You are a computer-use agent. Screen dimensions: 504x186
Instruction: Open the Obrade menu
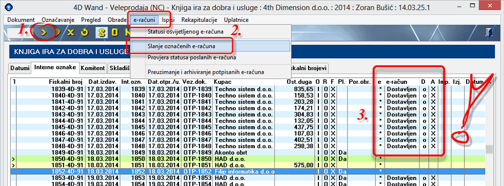[x=117, y=20]
